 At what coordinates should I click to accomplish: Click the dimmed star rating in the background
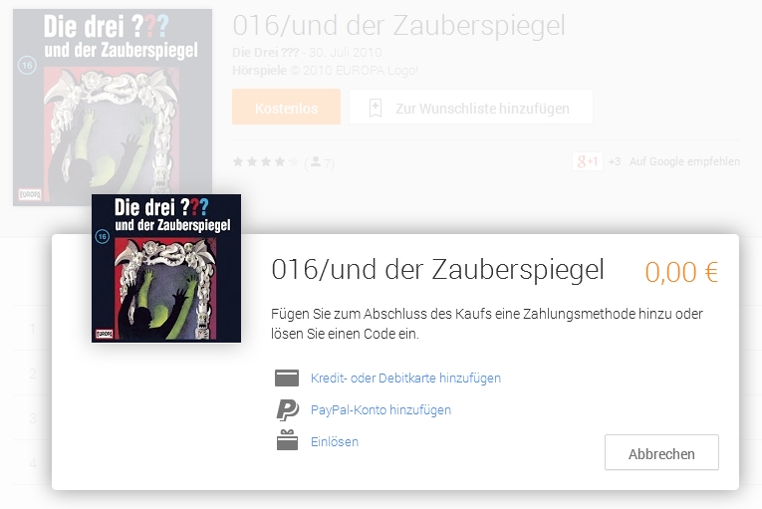coord(265,162)
